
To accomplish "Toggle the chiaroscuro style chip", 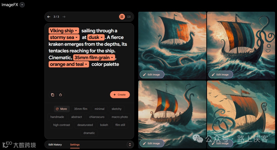I will (x=97, y=117).
